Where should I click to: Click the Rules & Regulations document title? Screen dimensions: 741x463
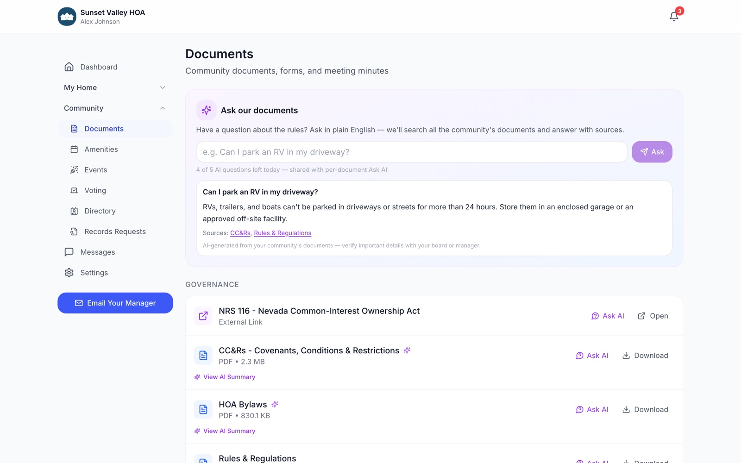(257, 458)
